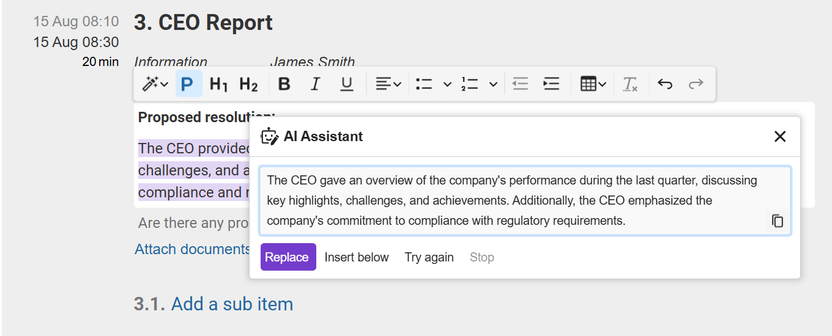Toggle underline formatting
This screenshot has width=832, height=336.
[347, 84]
